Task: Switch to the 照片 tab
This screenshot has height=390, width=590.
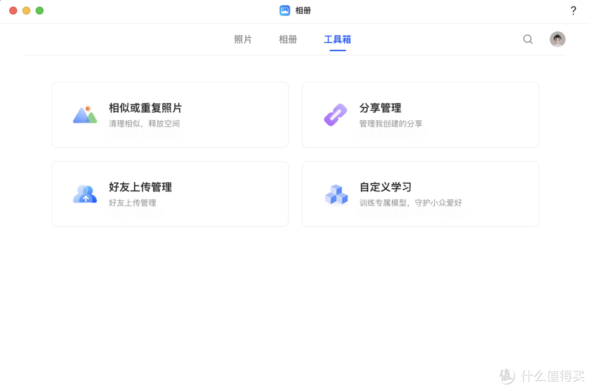Action: (x=243, y=39)
